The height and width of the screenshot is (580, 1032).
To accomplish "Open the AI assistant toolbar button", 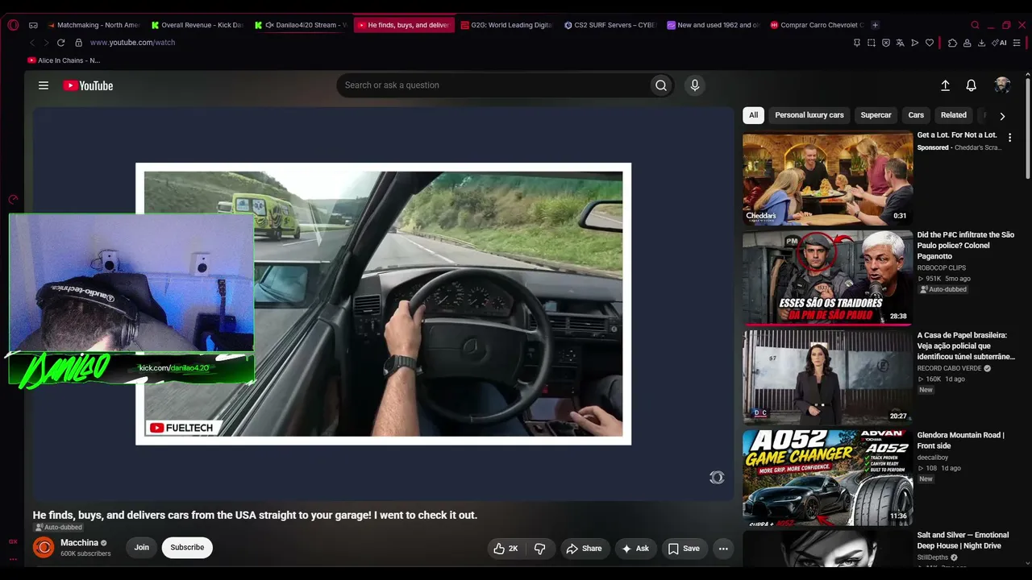I will (999, 43).
